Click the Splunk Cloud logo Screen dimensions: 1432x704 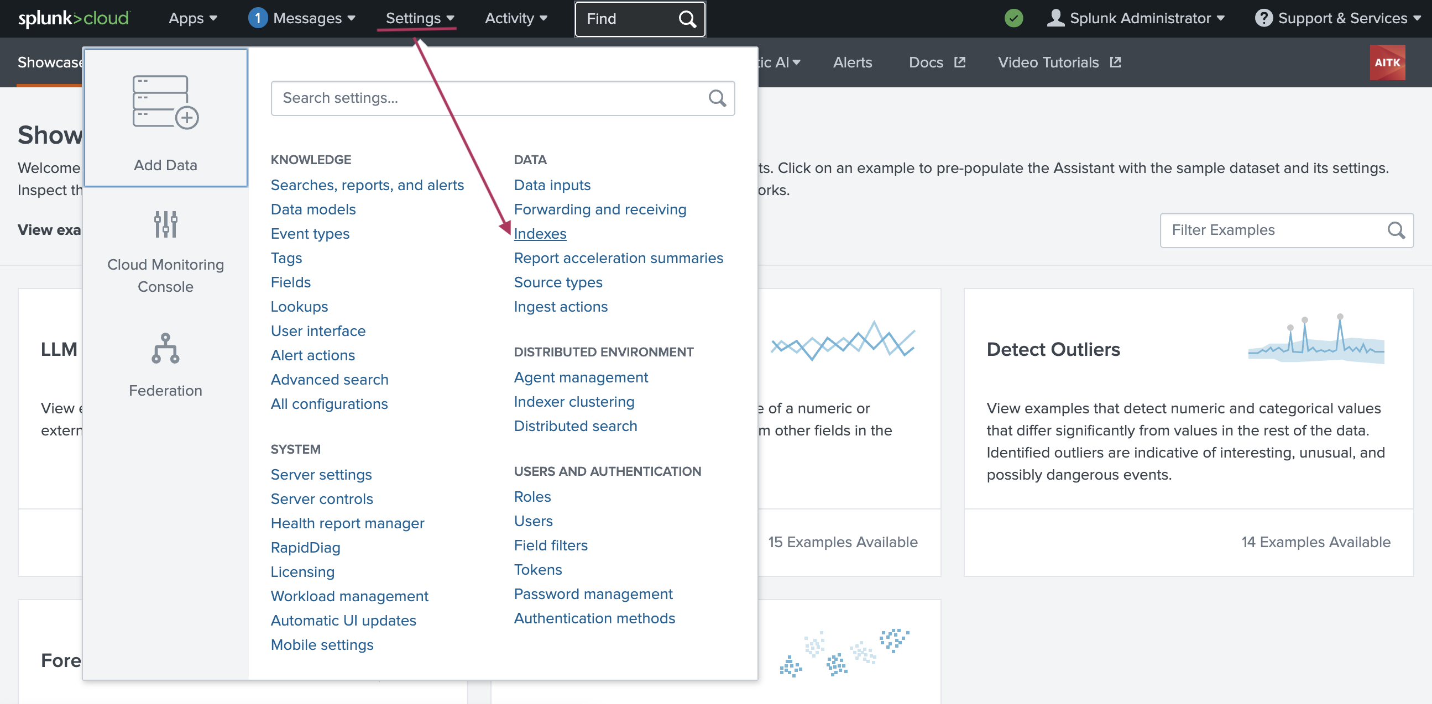click(x=74, y=18)
